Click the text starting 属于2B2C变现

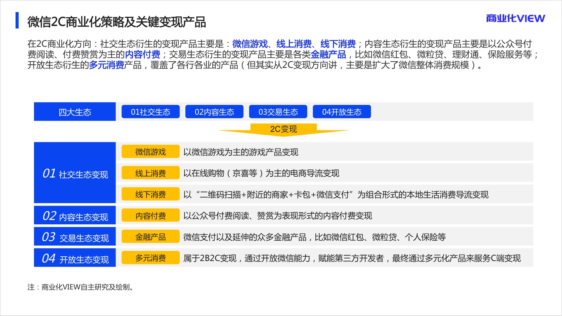(x=352, y=258)
